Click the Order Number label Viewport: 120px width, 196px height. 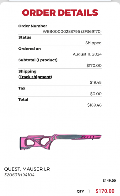(x=33, y=26)
